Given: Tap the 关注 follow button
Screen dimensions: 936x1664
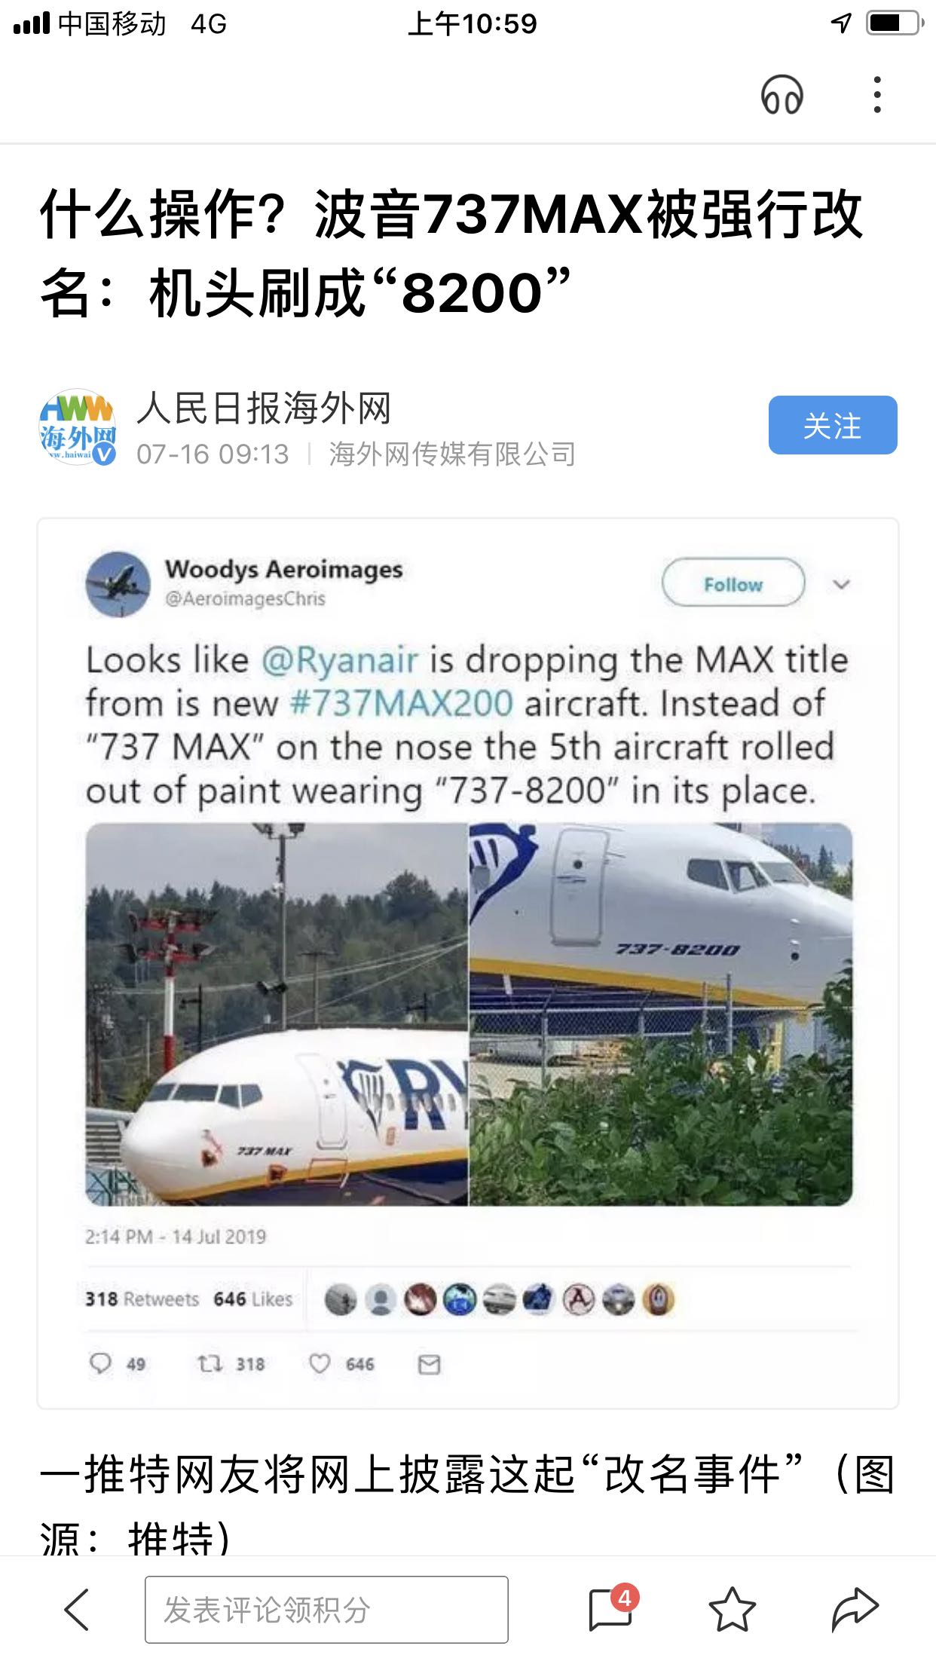Looking at the screenshot, I should tap(833, 425).
